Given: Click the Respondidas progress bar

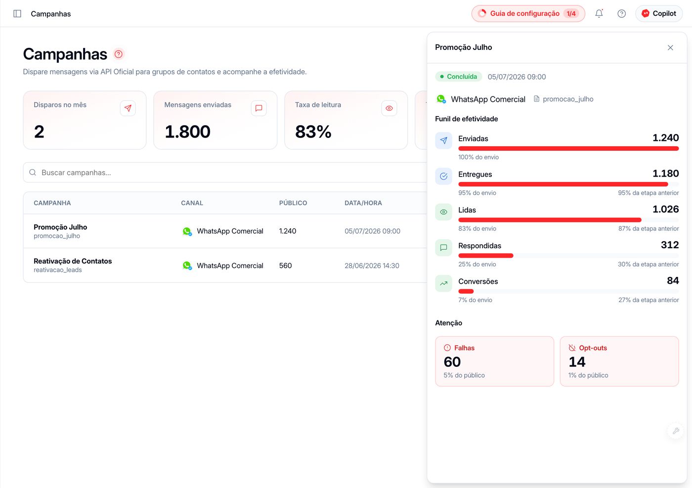Looking at the screenshot, I should [x=568, y=256].
